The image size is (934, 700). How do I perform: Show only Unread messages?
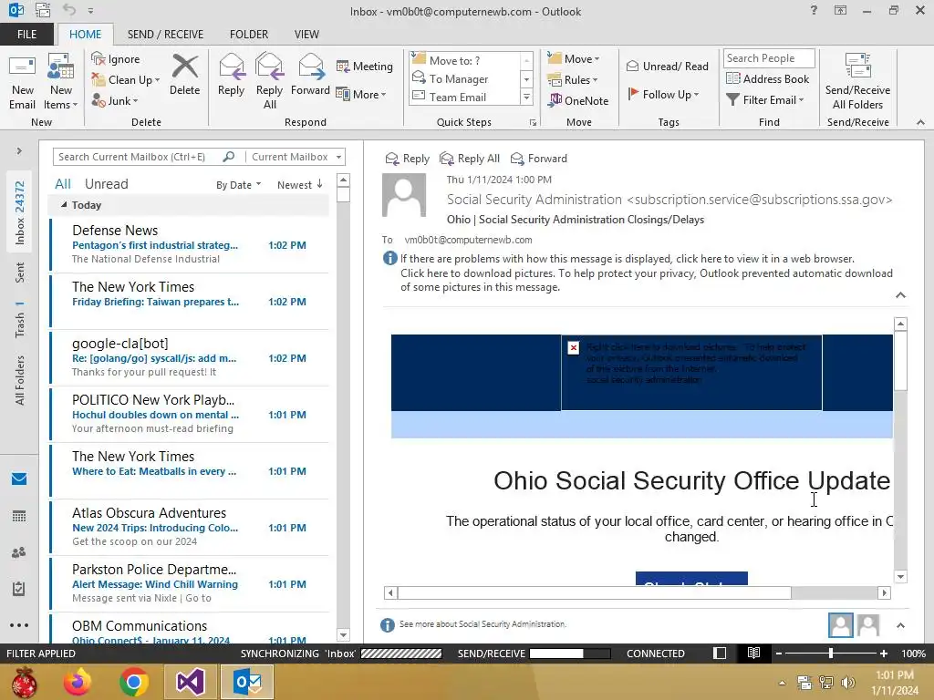pos(106,184)
